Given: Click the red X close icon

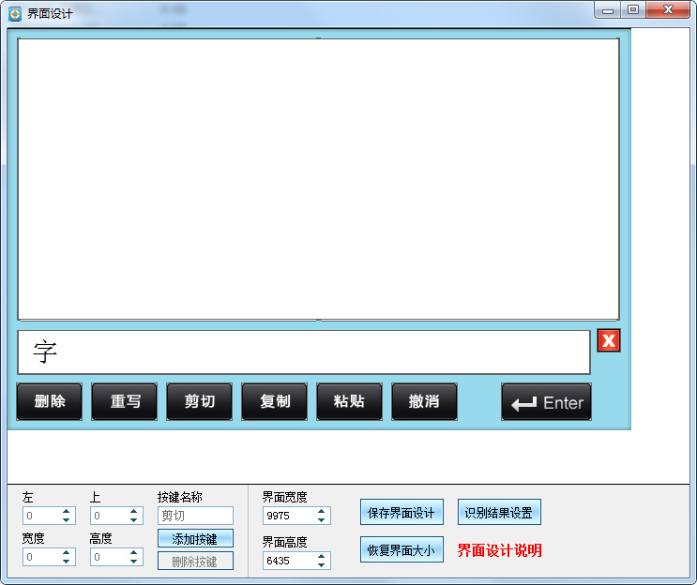Looking at the screenshot, I should [x=609, y=340].
